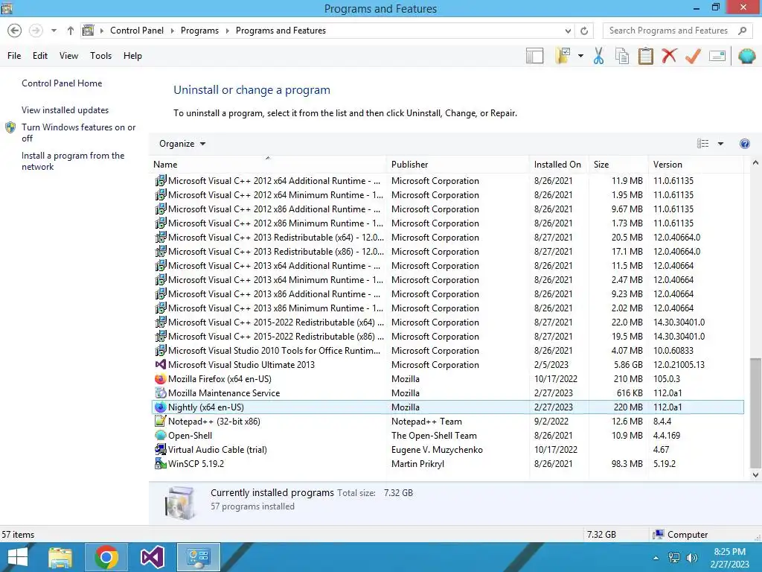762x572 pixels.
Task: Select the Nightly (x64 en-US) entry icon
Action: [161, 407]
